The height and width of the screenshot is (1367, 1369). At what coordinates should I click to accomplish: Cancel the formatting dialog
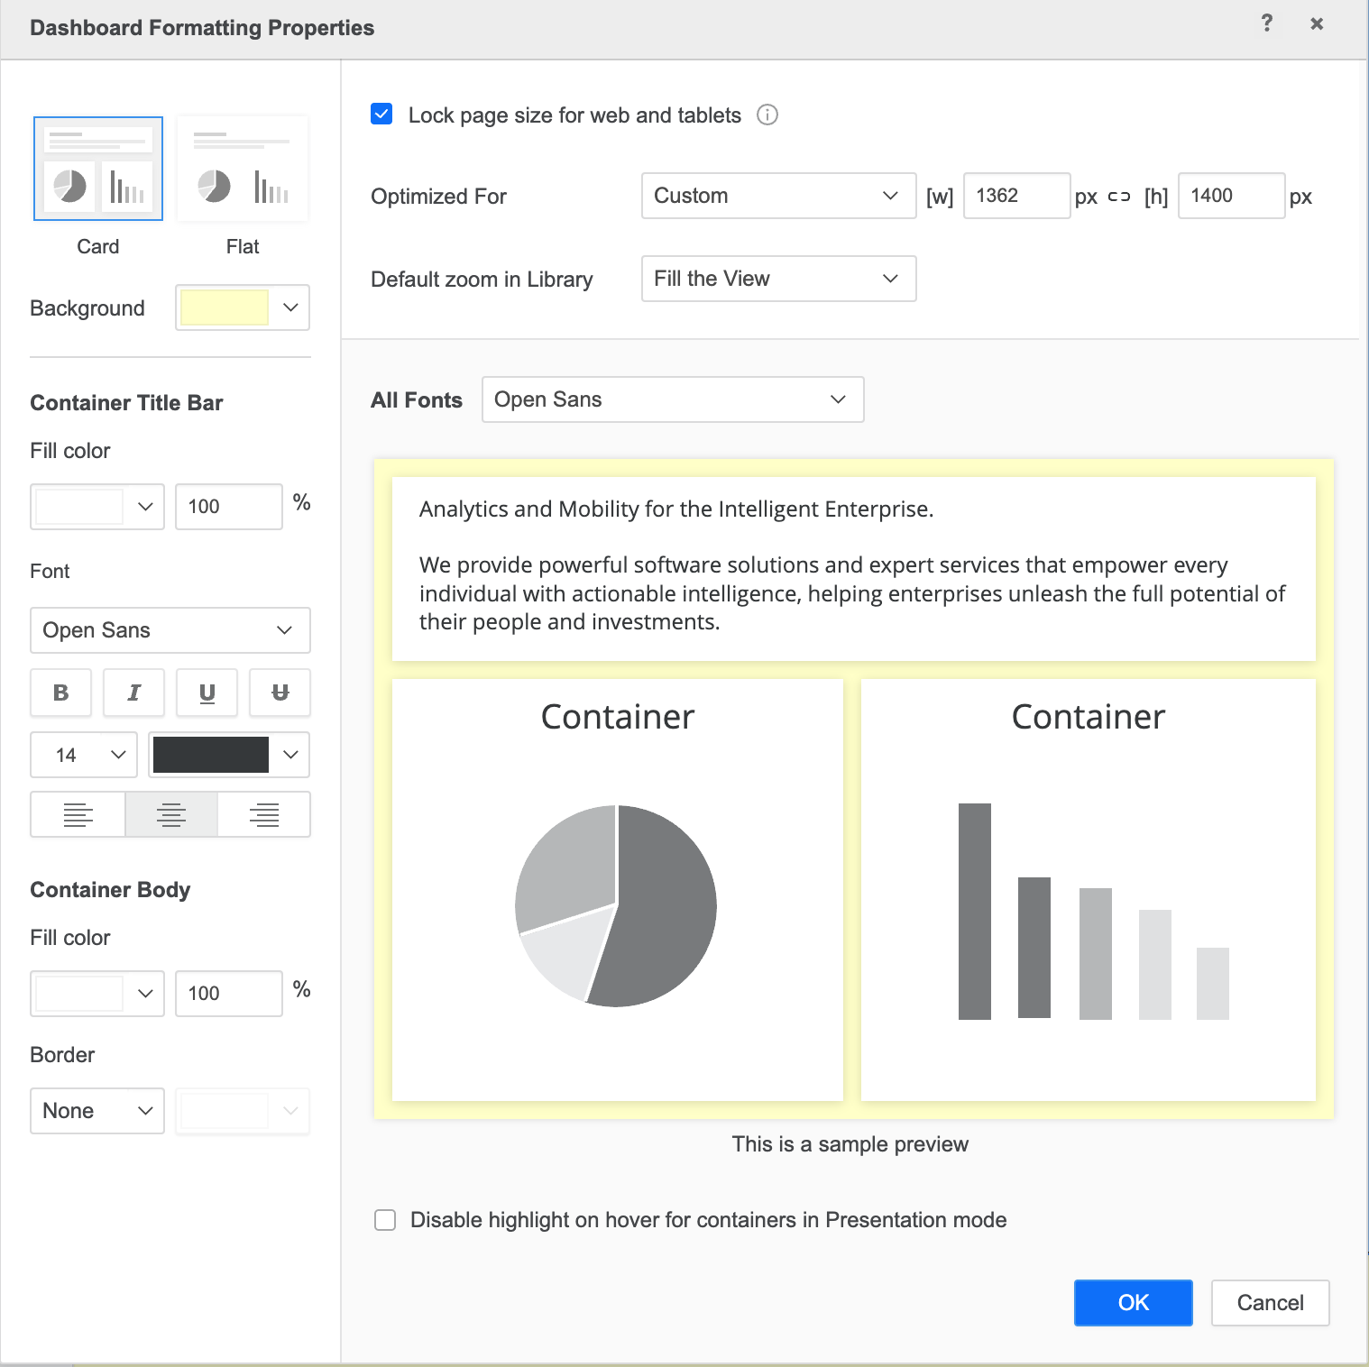pos(1270,1303)
